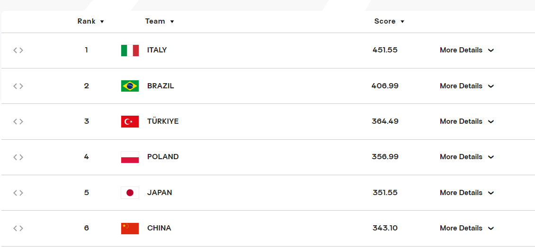Show More Details for China
The image size is (535, 247).
pos(467,228)
